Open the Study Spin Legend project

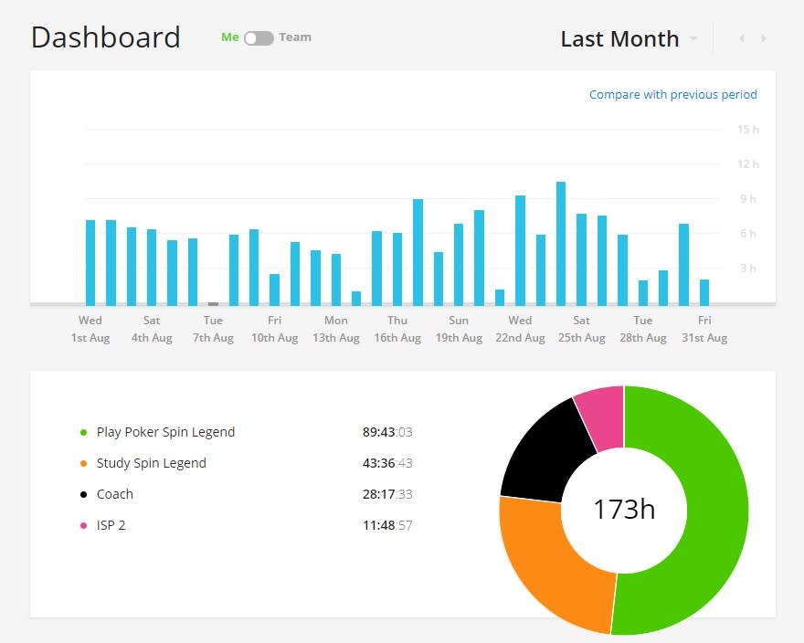152,463
